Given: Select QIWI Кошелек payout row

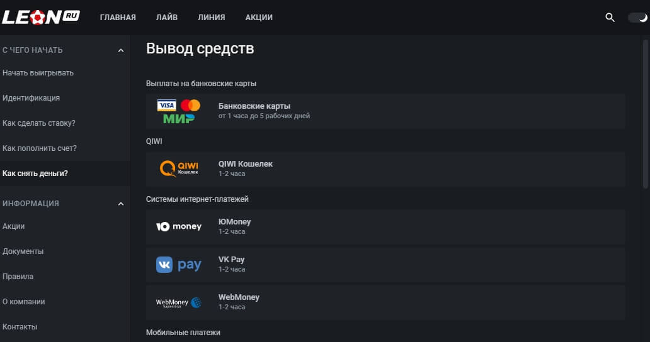Looking at the screenshot, I should point(385,168).
